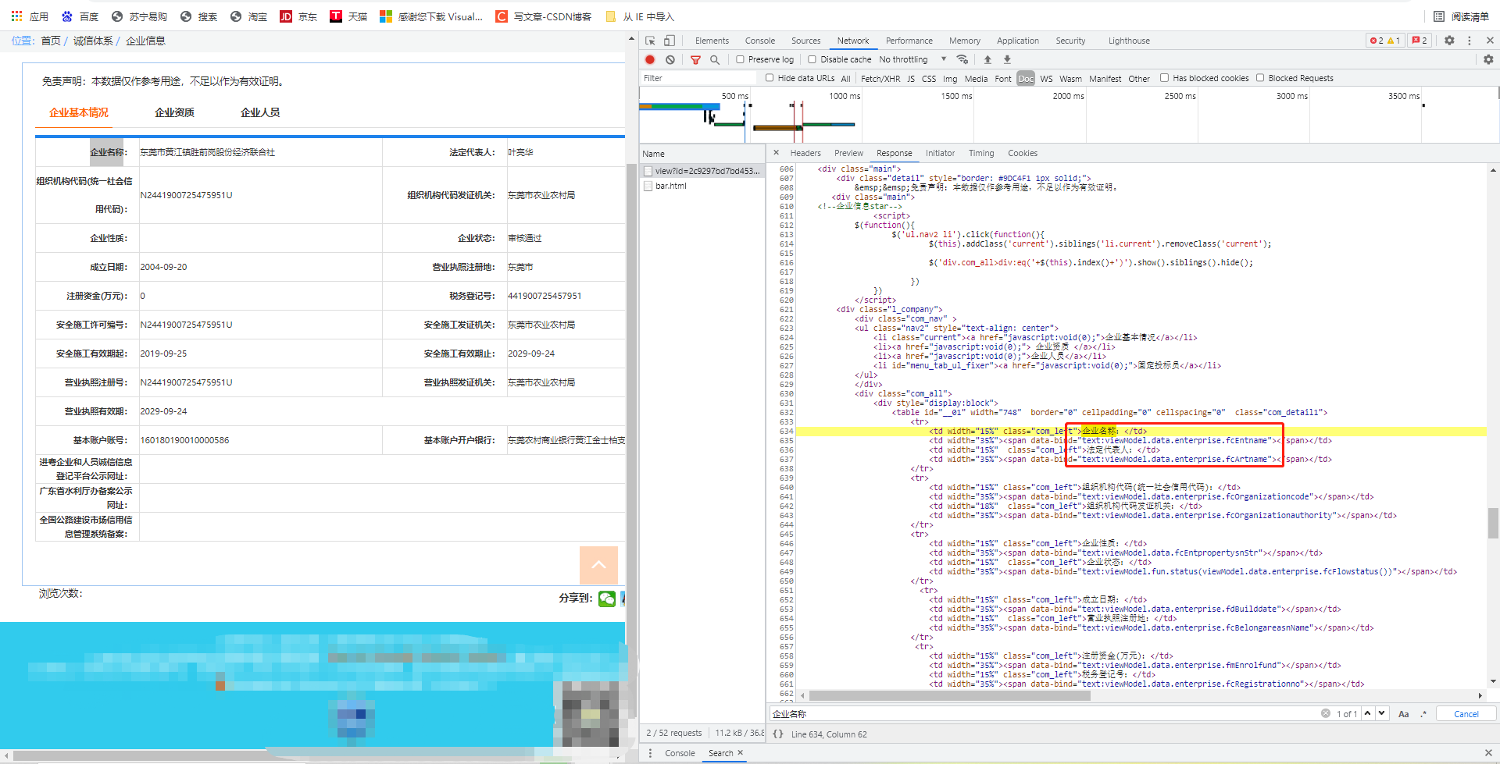Open DevTools three-dot customize menu
The width and height of the screenshot is (1500, 764).
pos(1470,41)
